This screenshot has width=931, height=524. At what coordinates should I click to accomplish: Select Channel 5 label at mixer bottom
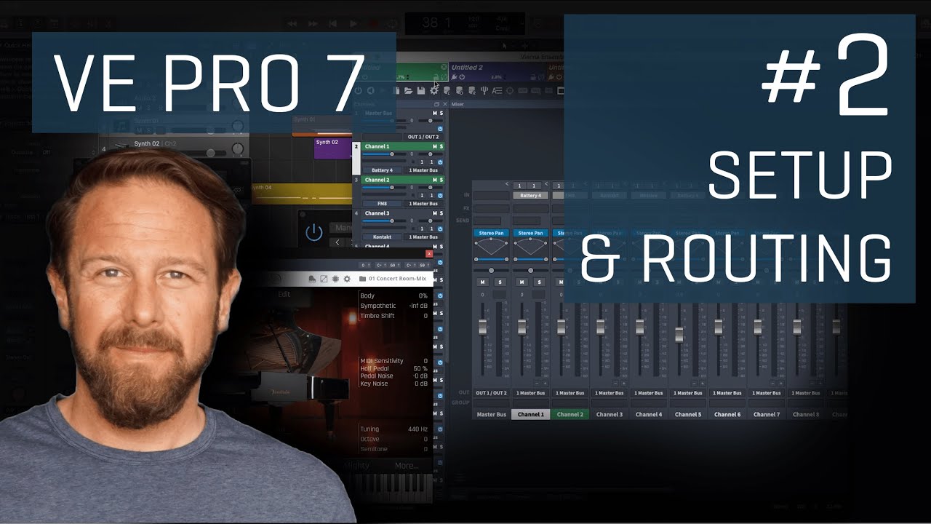point(688,414)
